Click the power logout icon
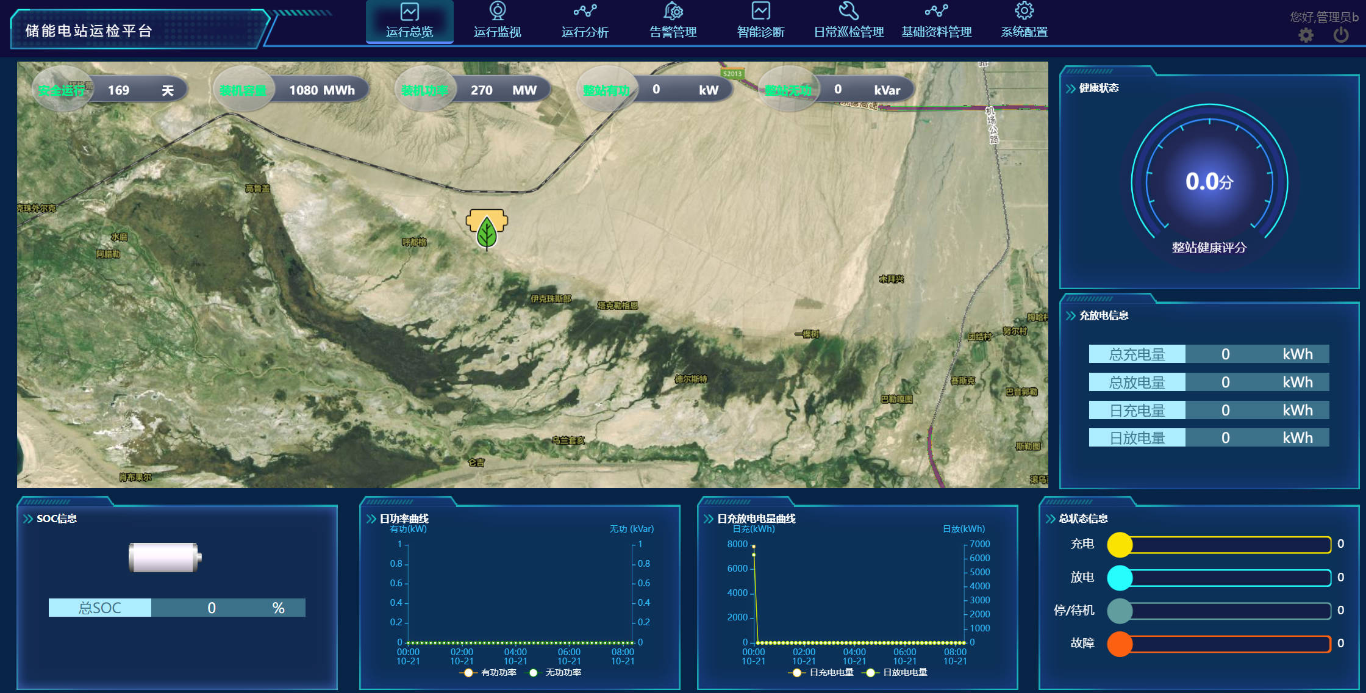The image size is (1366, 693). pyautogui.click(x=1340, y=35)
